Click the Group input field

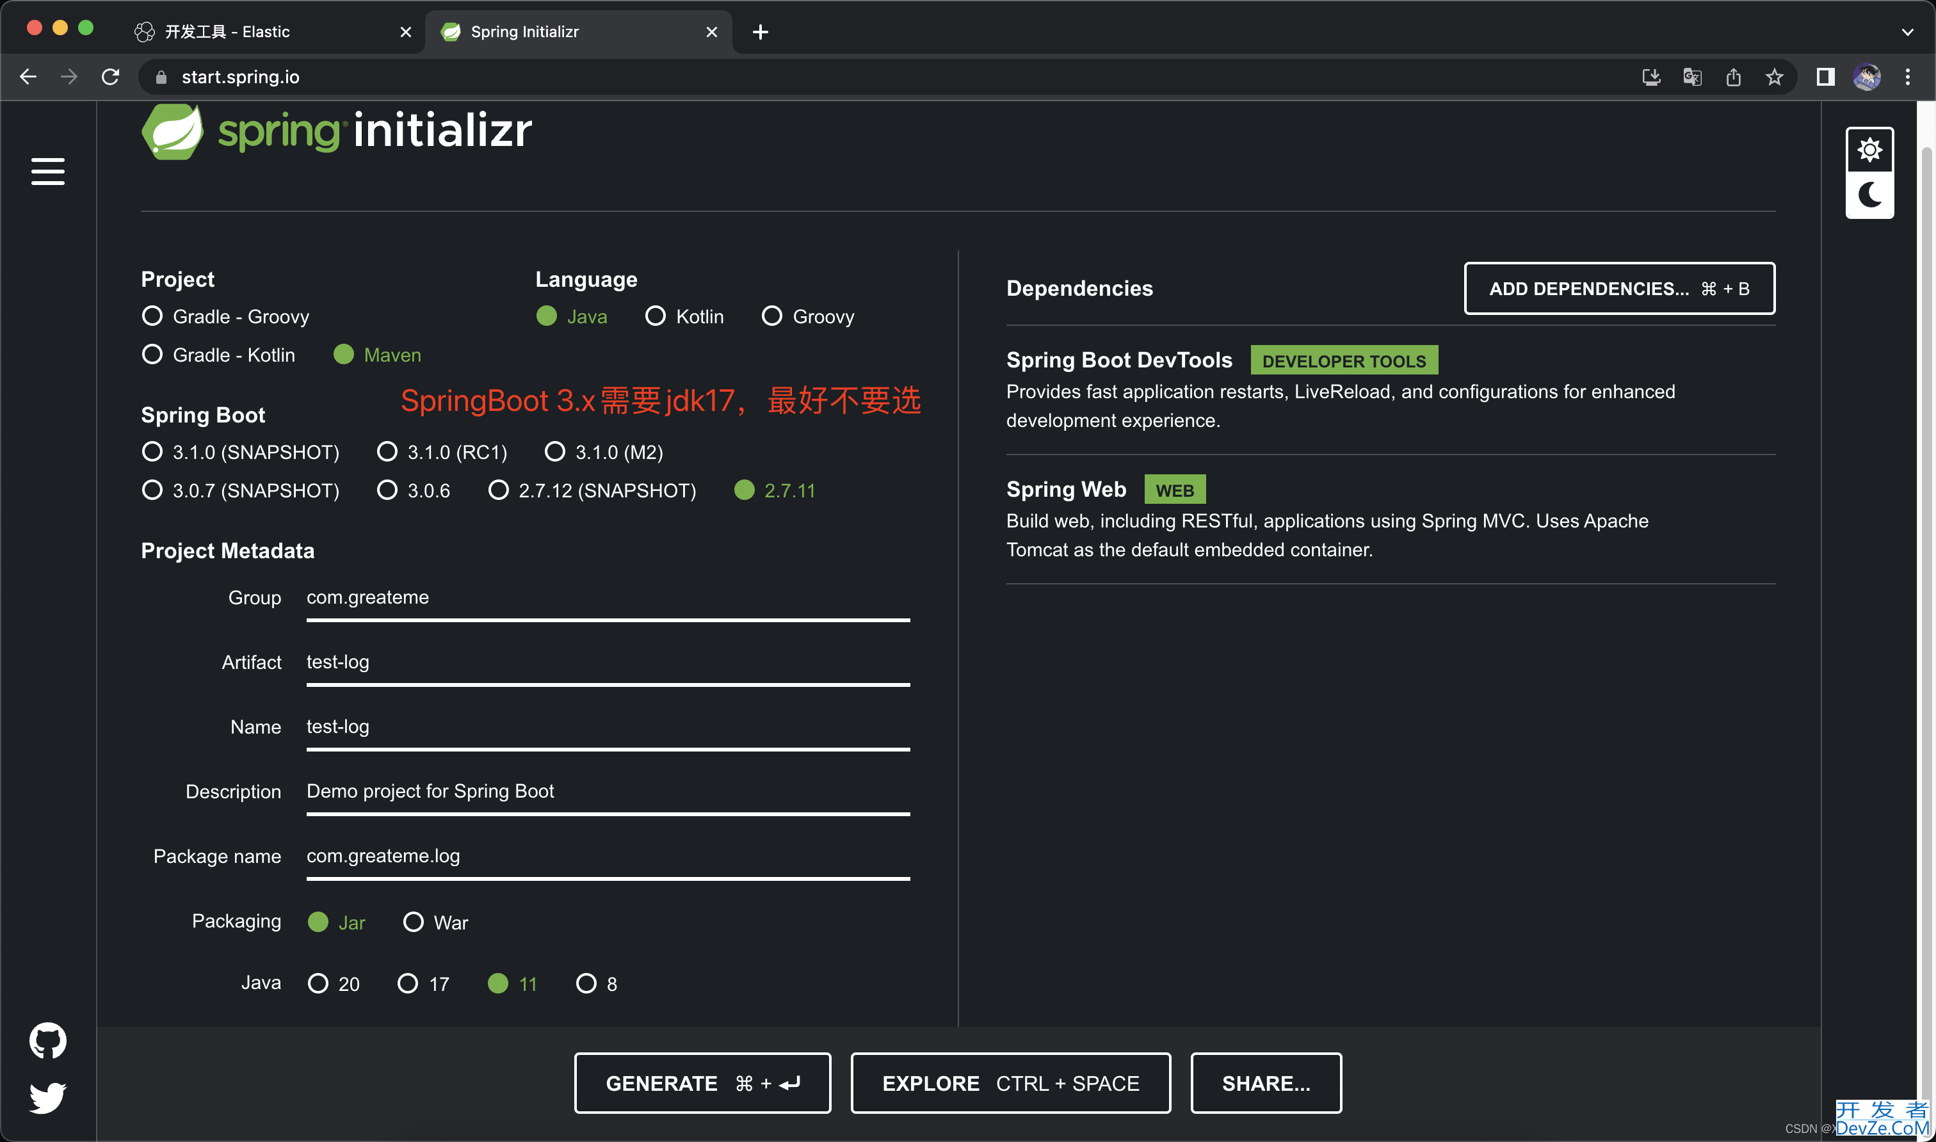(x=608, y=599)
